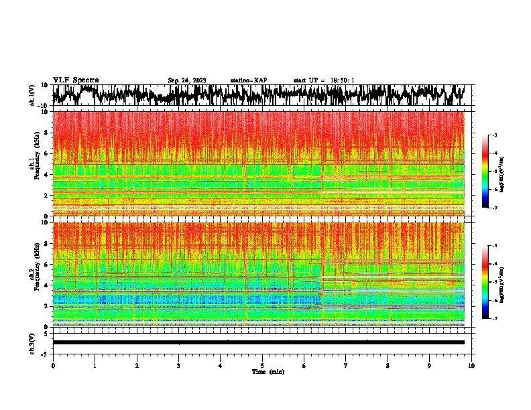Click the '-7' value on ch.2 colorbar

tap(494, 318)
